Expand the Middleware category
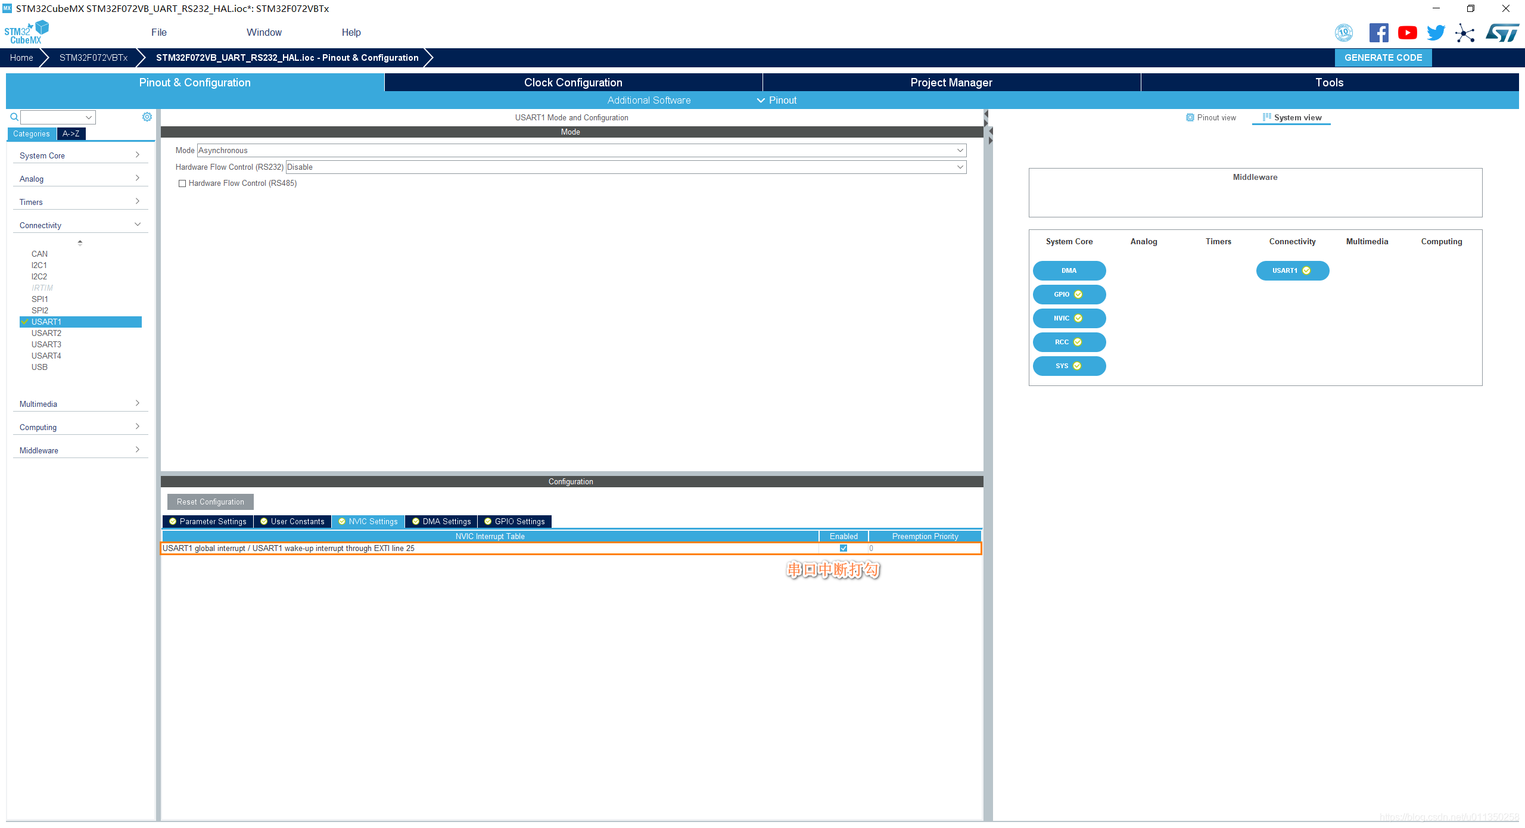 pyautogui.click(x=80, y=450)
